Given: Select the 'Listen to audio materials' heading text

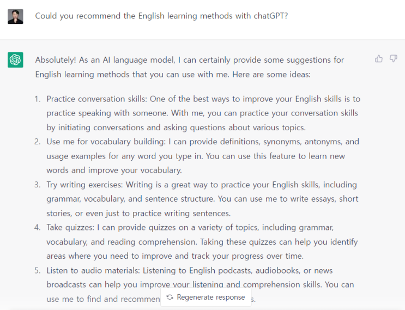Looking at the screenshot, I should (x=93, y=271).
